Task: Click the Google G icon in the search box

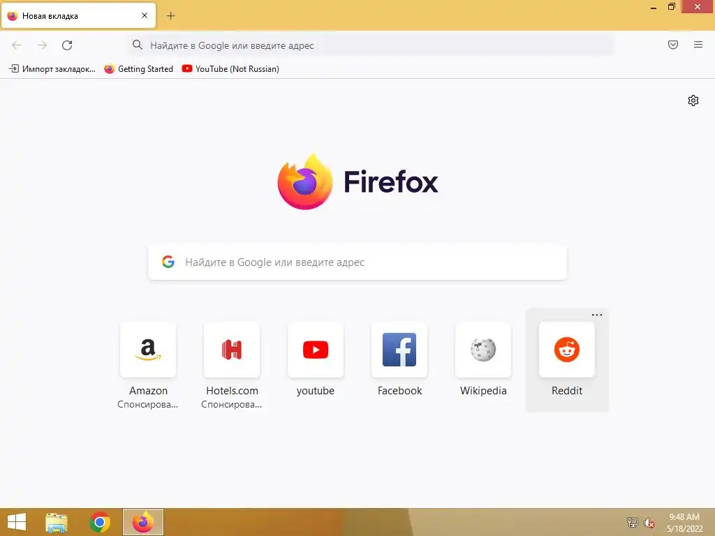Action: pyautogui.click(x=168, y=262)
